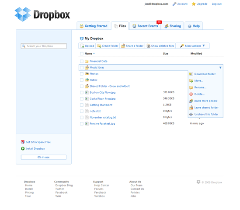This screenshot has width=240, height=210.
Task: Click the Leave shared folder icon
Action: click(x=191, y=108)
